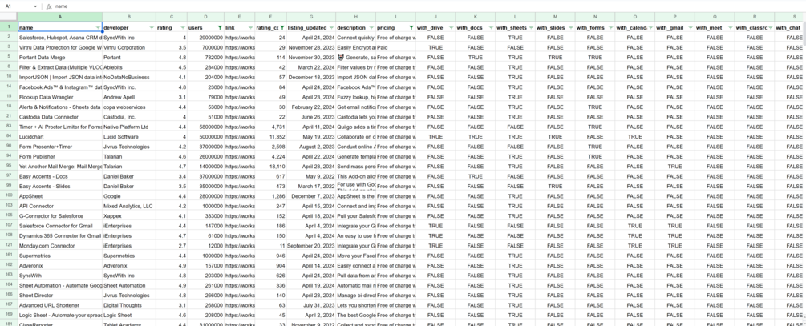Click the 'Mixed Analytics, LLC' developer cell

[129, 207]
